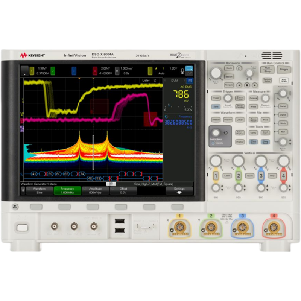
Task: Tap the purple serial bus marker at screen left
Action: tap(22, 129)
